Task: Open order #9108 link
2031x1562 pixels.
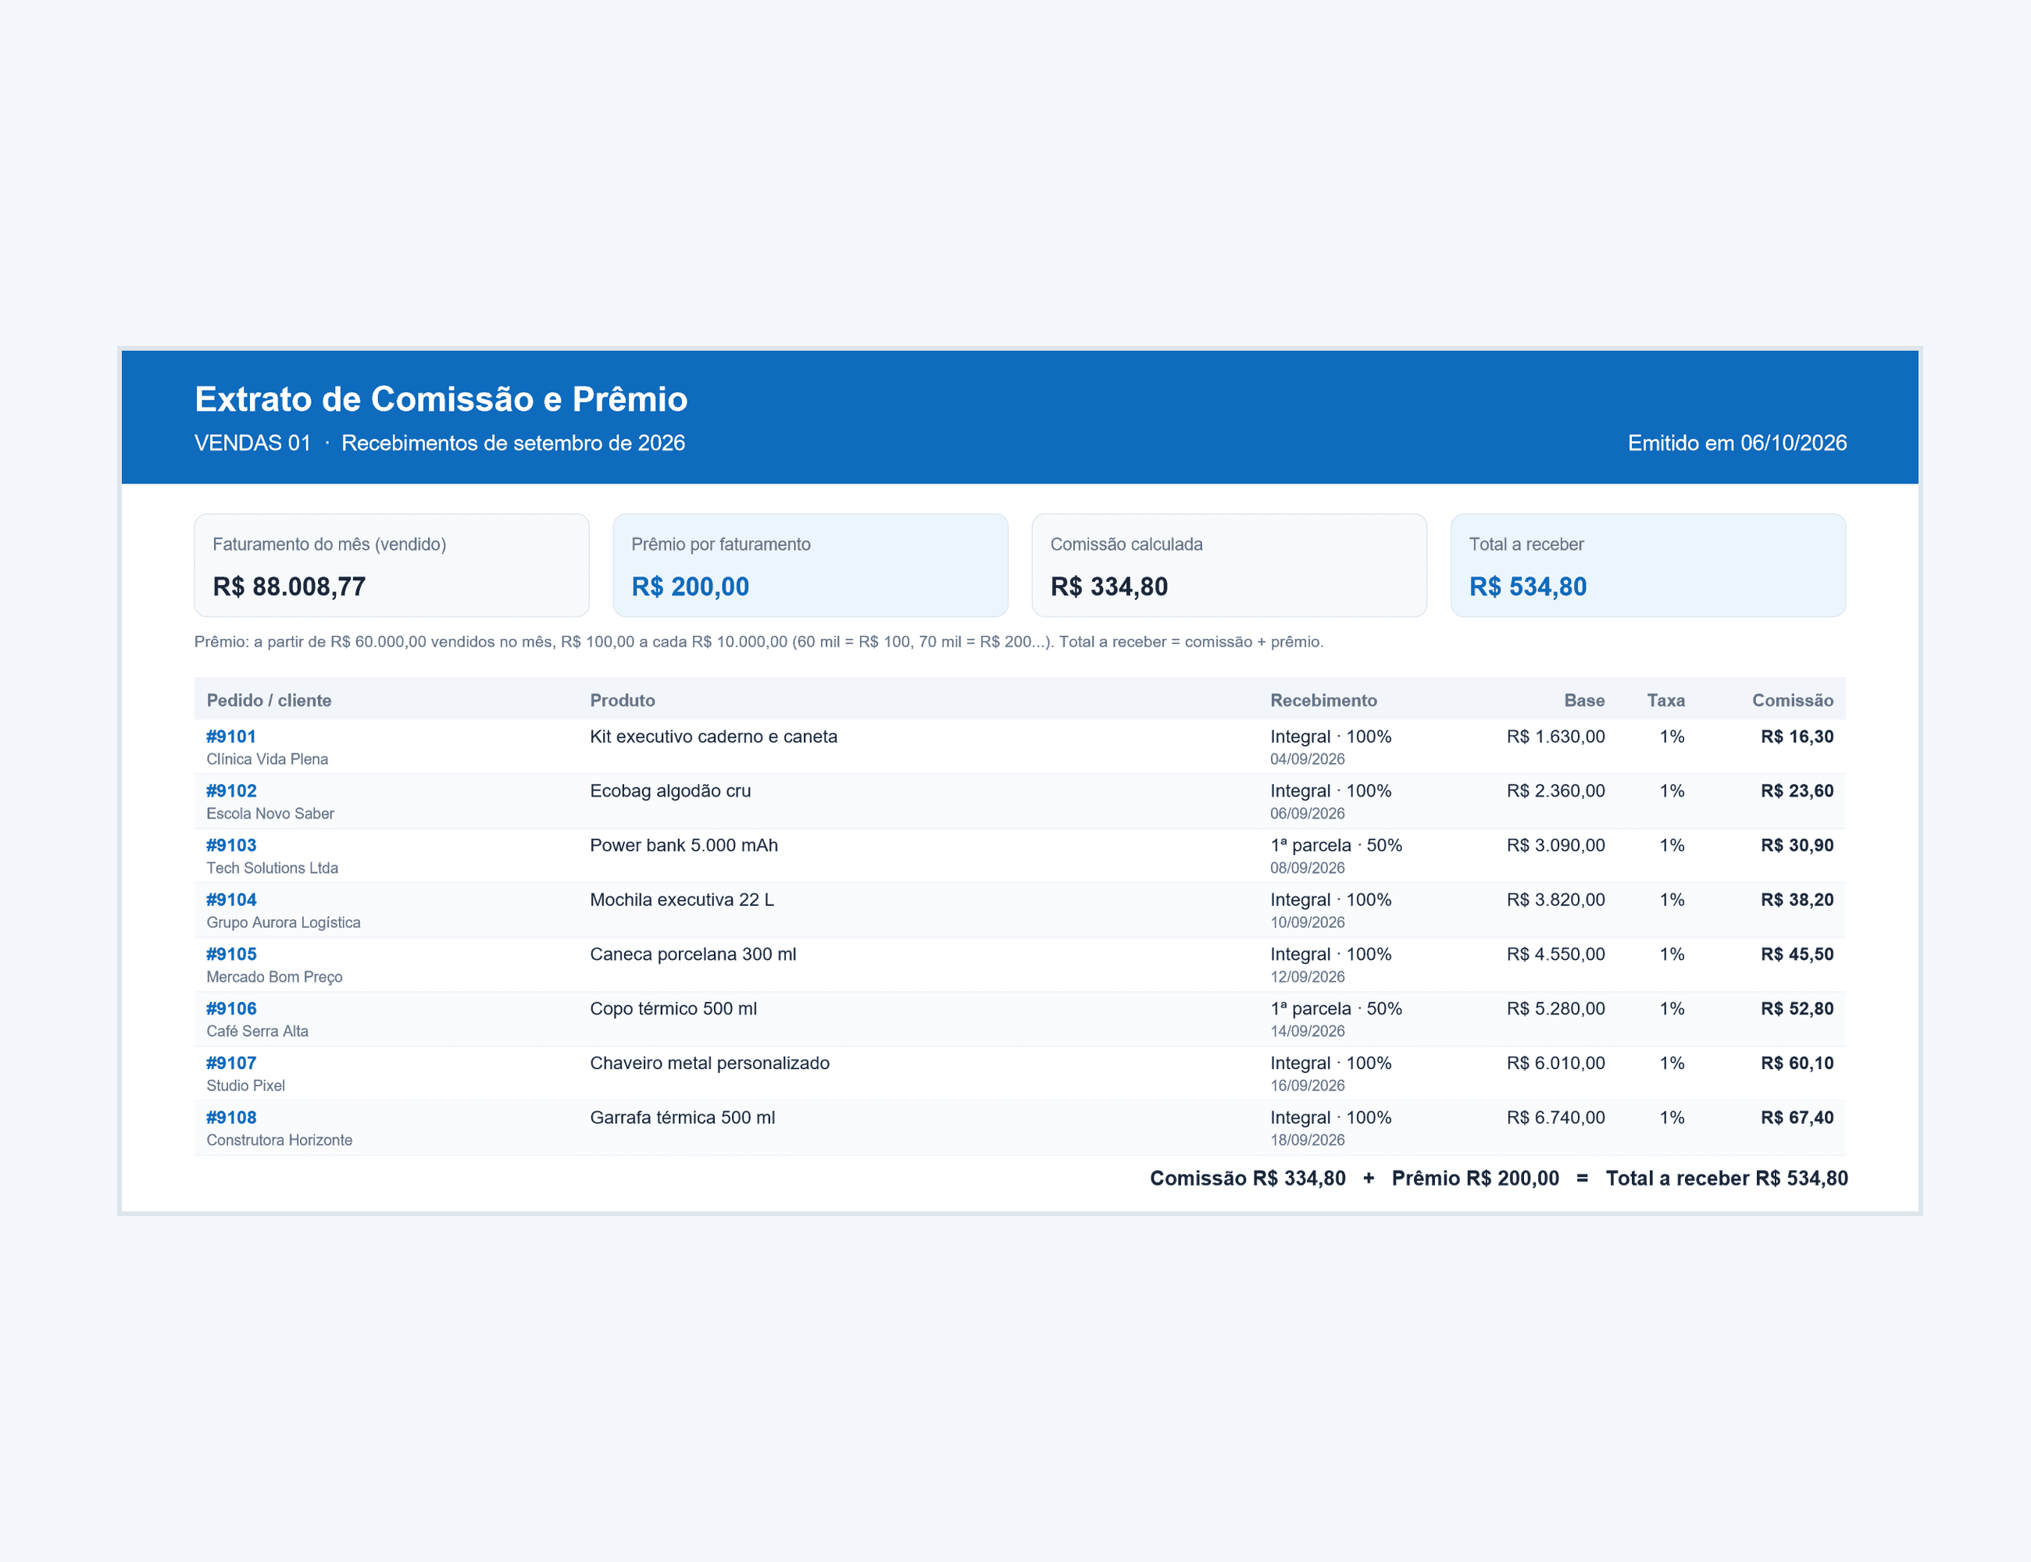Action: (230, 1118)
